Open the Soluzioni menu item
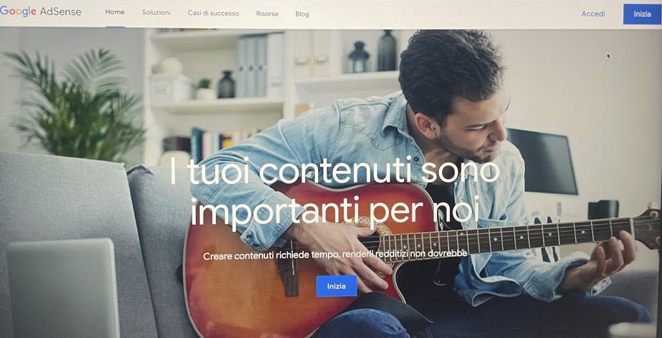Screen dimensions: 662x338 [156, 13]
